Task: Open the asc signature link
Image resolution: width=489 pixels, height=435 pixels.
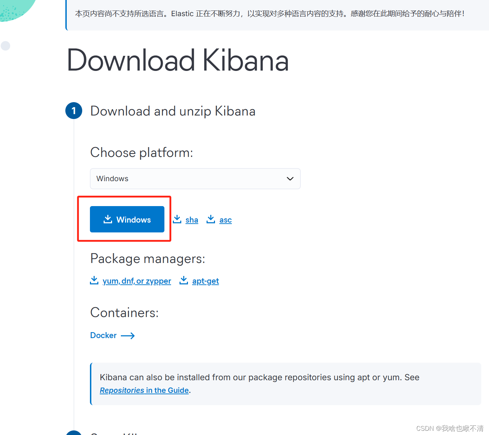Action: pos(226,220)
